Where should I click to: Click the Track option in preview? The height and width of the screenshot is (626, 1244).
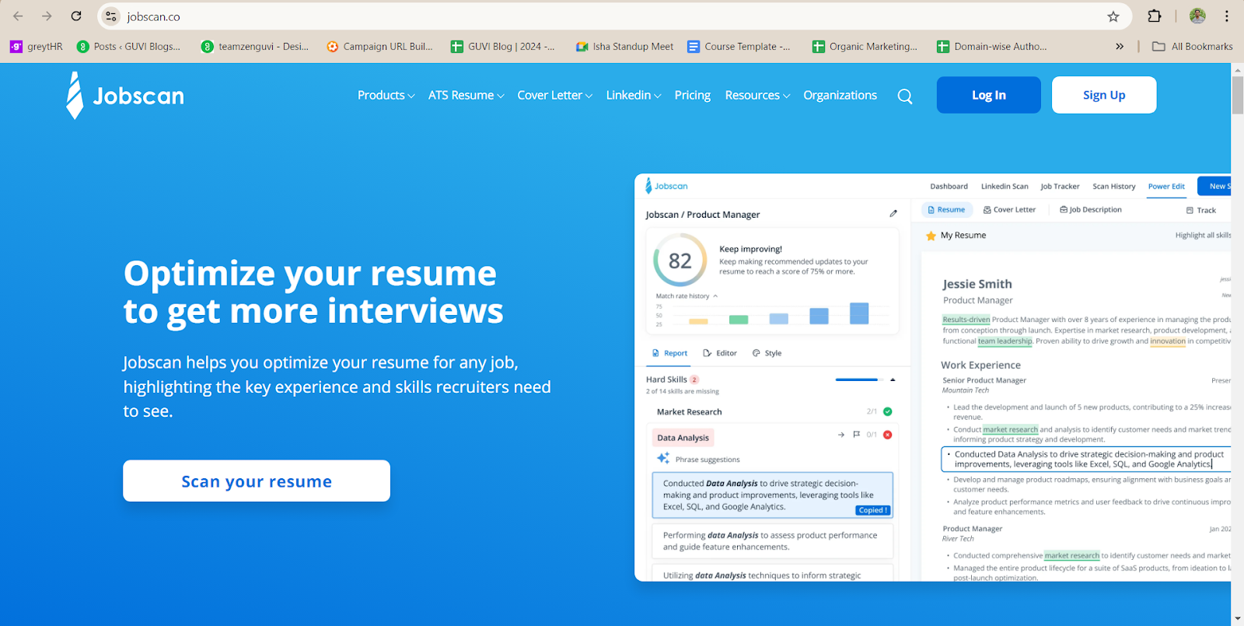pos(1200,211)
